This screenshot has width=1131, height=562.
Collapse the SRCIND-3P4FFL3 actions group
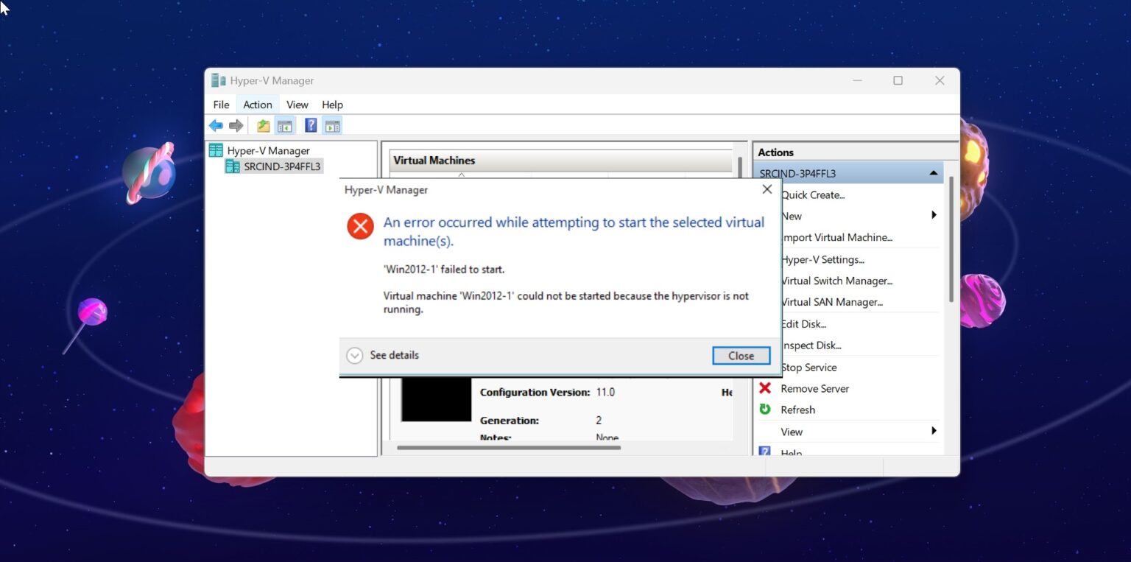(x=934, y=172)
